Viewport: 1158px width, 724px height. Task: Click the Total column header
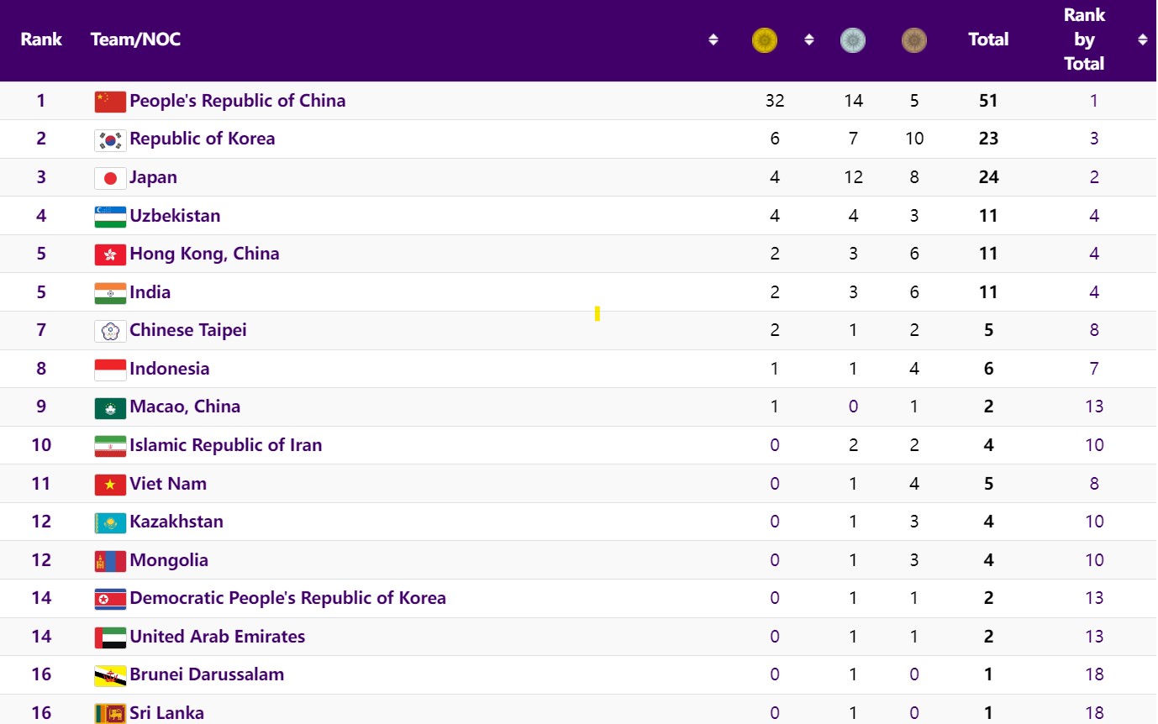[988, 39]
